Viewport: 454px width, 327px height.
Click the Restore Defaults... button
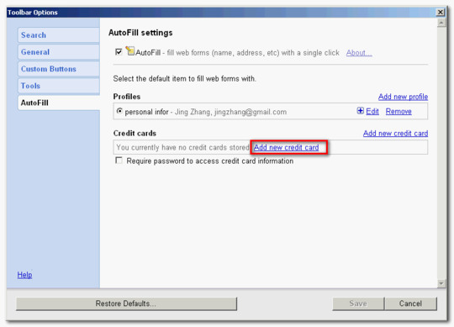(x=126, y=303)
